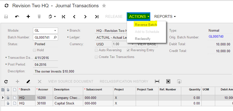Open notes for the 10200 row
The width and height of the screenshot is (233, 111).
15,98
